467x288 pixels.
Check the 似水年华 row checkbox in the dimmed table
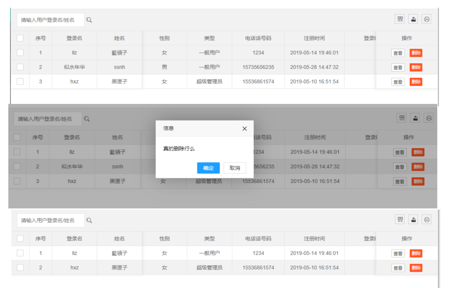[17, 167]
